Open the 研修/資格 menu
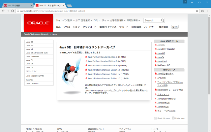This screenshot has height=132, width=211. (136, 27)
